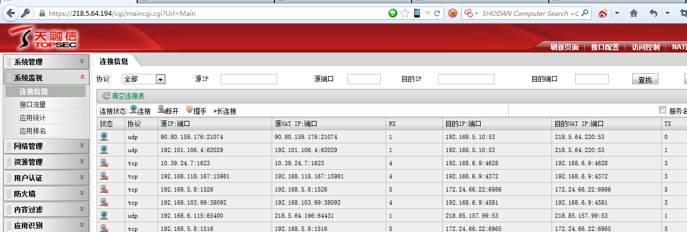The height and width of the screenshot is (232, 687).
Task: Click the green refresh icon beside 清空连接表
Action: click(106, 96)
